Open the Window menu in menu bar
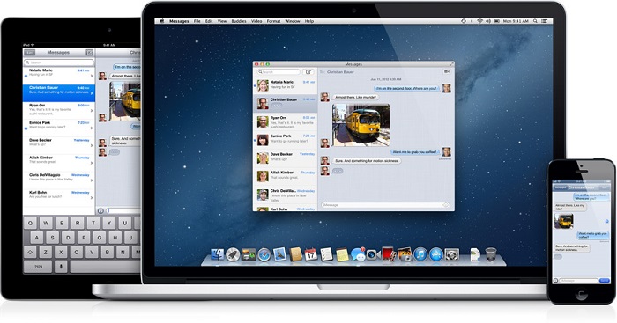Viewport: 617px width, 323px height. pyautogui.click(x=293, y=21)
